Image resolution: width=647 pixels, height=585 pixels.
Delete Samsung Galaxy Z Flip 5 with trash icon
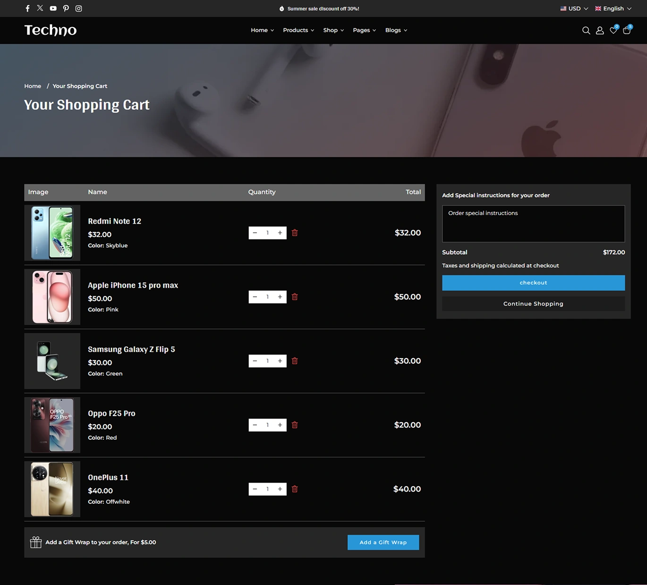[x=295, y=361]
